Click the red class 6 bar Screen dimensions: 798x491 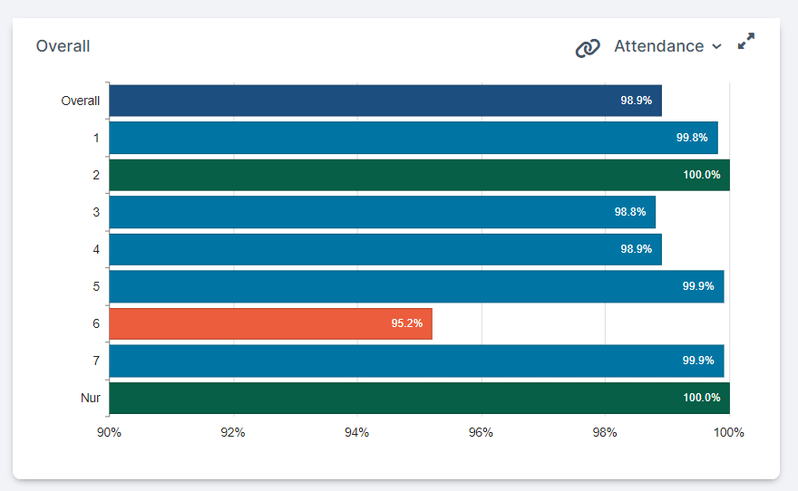[270, 323]
